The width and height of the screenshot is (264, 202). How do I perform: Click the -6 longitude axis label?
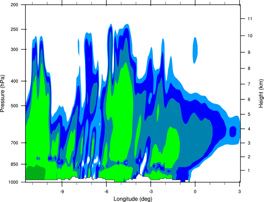coord(106,192)
